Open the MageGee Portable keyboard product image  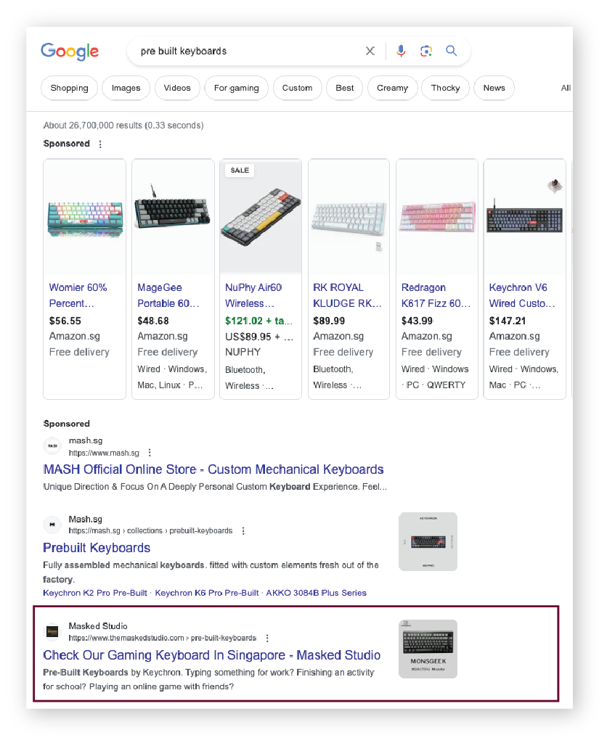coord(173,218)
